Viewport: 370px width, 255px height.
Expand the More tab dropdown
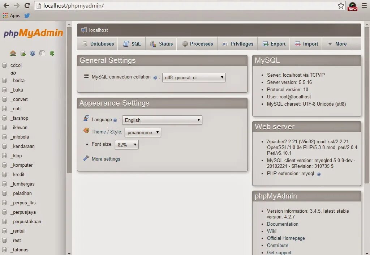(337, 44)
